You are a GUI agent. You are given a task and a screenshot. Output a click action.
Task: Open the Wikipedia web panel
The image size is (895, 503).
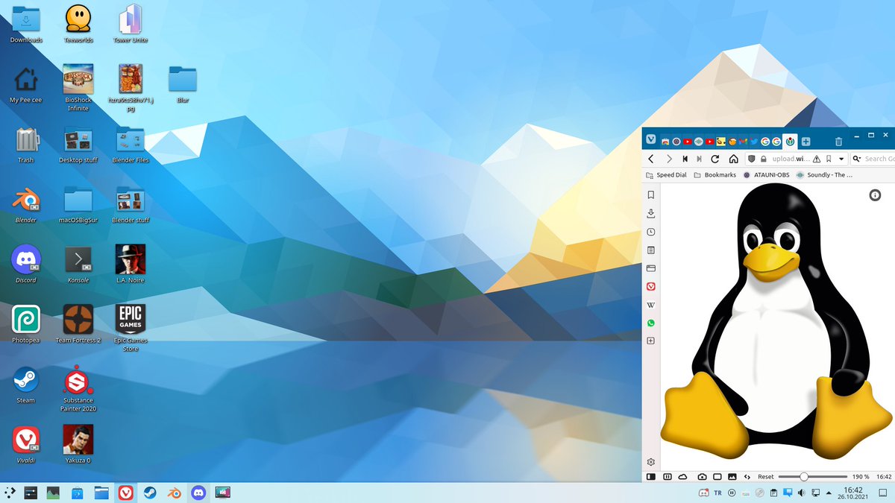point(650,305)
